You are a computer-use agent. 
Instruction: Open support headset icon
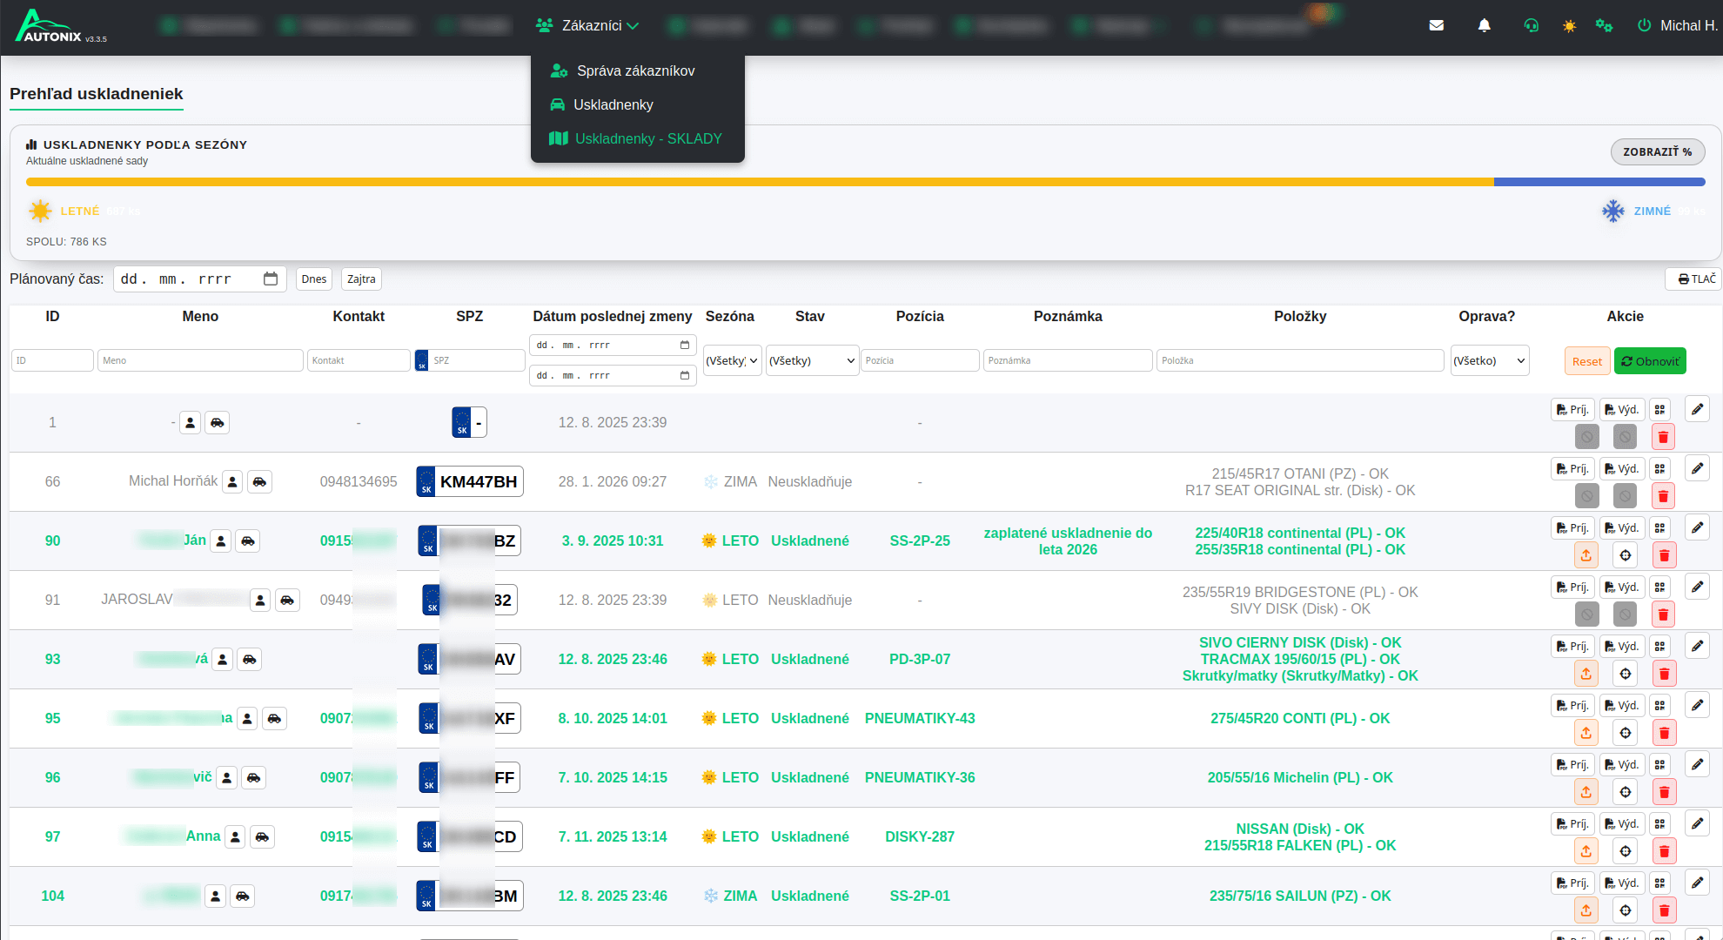click(x=1532, y=26)
